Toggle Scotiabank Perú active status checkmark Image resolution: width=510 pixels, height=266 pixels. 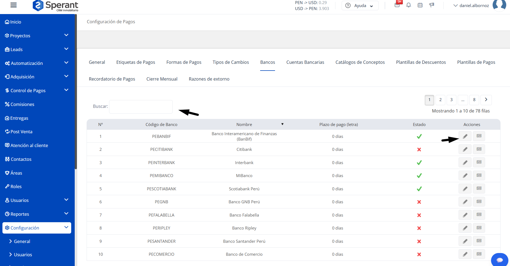[419, 189]
